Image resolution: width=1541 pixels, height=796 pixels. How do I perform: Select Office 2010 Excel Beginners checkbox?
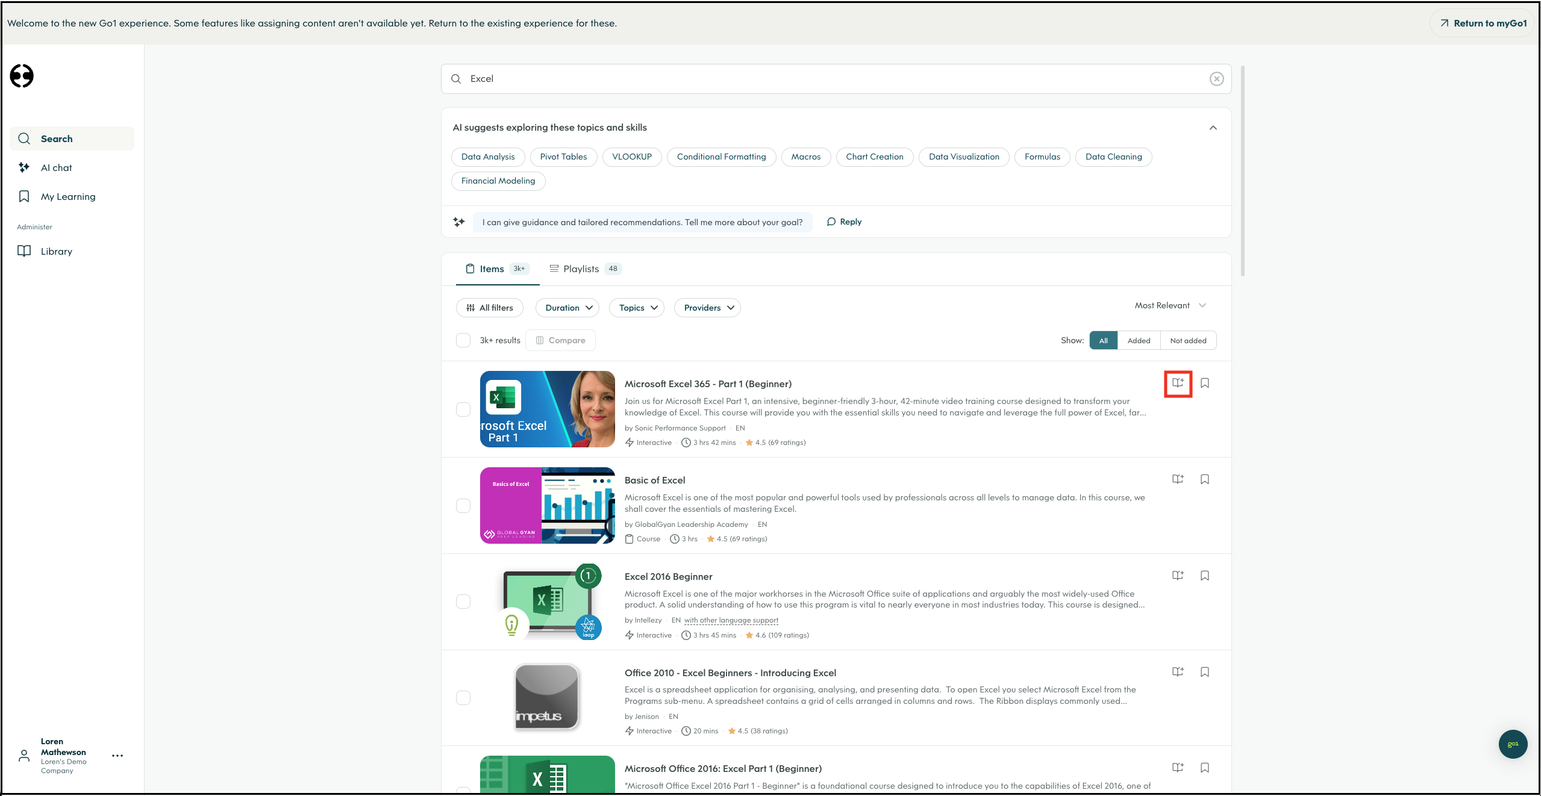[x=463, y=698]
